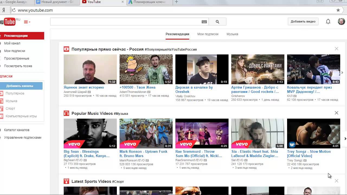This screenshot has width=347, height=195.
Task: Click the on-screen keyboard icon in search
Action: click(204, 22)
